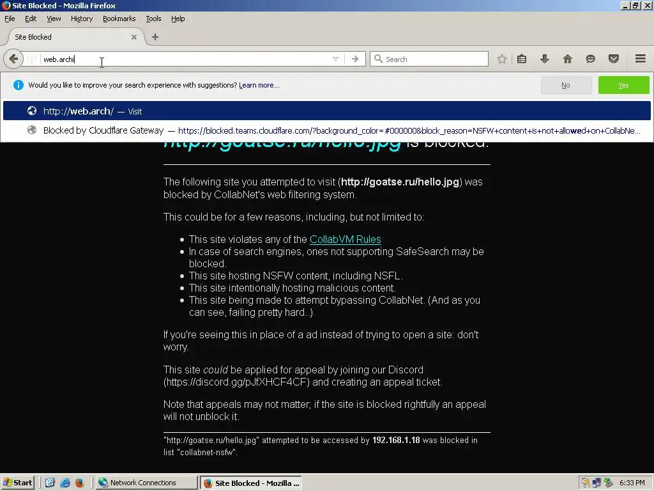Click the 6:33 PM clock
This screenshot has width=654, height=491.
pos(632,483)
